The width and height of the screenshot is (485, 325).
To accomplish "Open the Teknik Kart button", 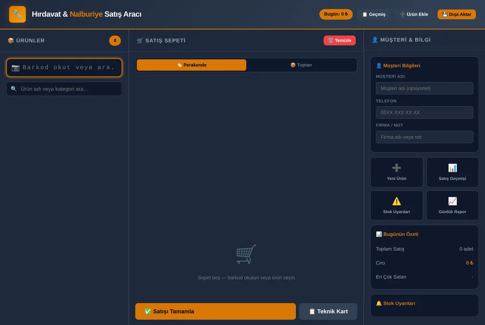I will [328, 311].
